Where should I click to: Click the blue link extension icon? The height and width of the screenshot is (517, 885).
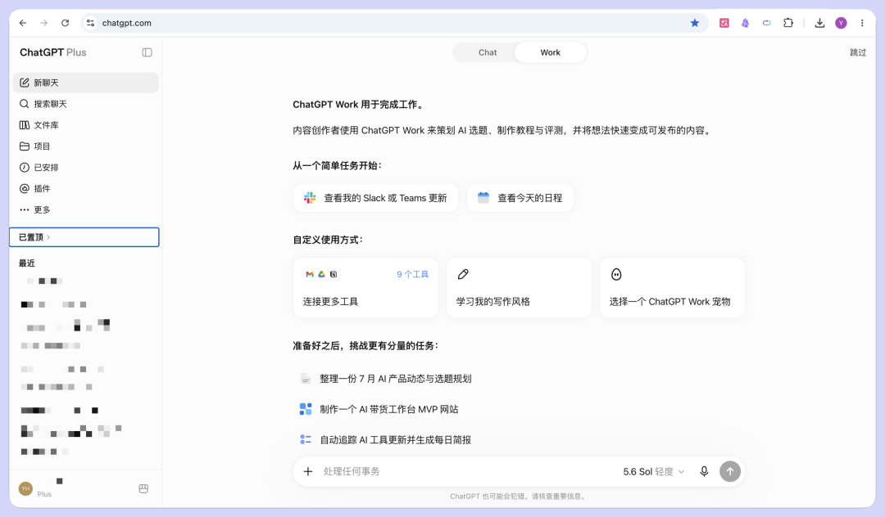point(766,23)
